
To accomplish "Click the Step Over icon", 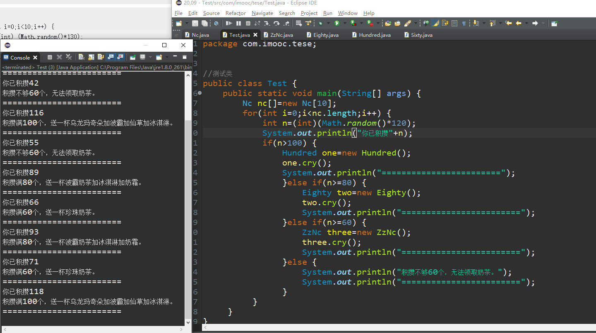I will click(276, 23).
